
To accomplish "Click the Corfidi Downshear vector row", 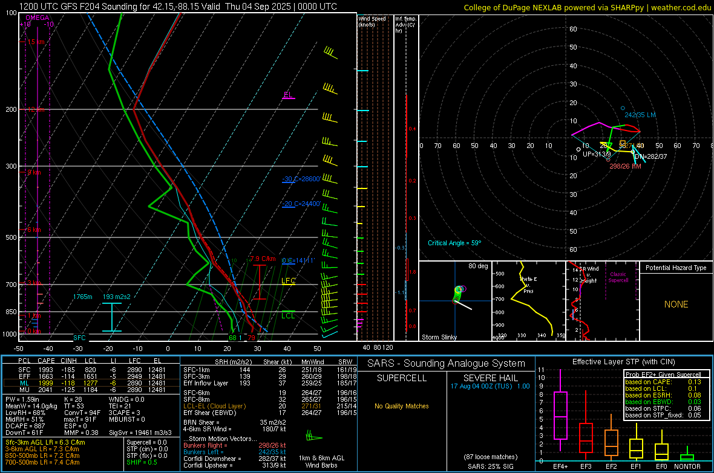I will pos(235,459).
